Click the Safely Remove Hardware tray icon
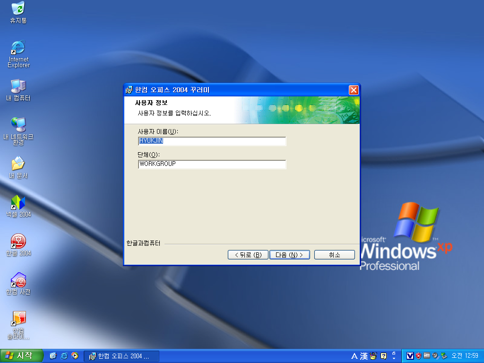The height and width of the screenshot is (363, 484). 443,356
